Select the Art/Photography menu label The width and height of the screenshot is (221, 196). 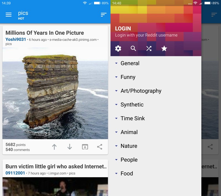point(141,91)
